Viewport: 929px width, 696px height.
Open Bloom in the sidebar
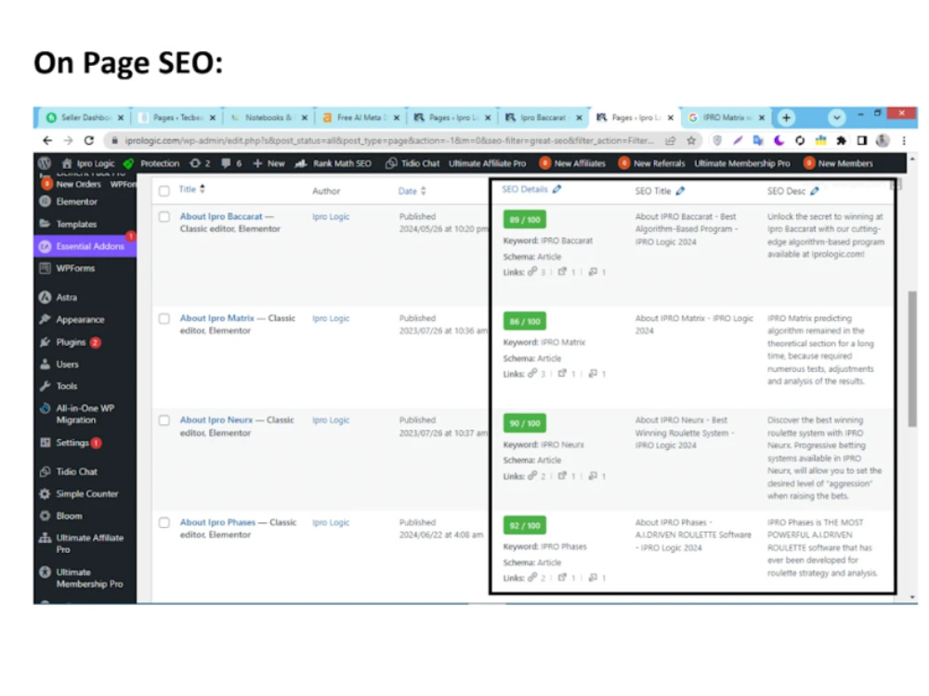click(69, 515)
